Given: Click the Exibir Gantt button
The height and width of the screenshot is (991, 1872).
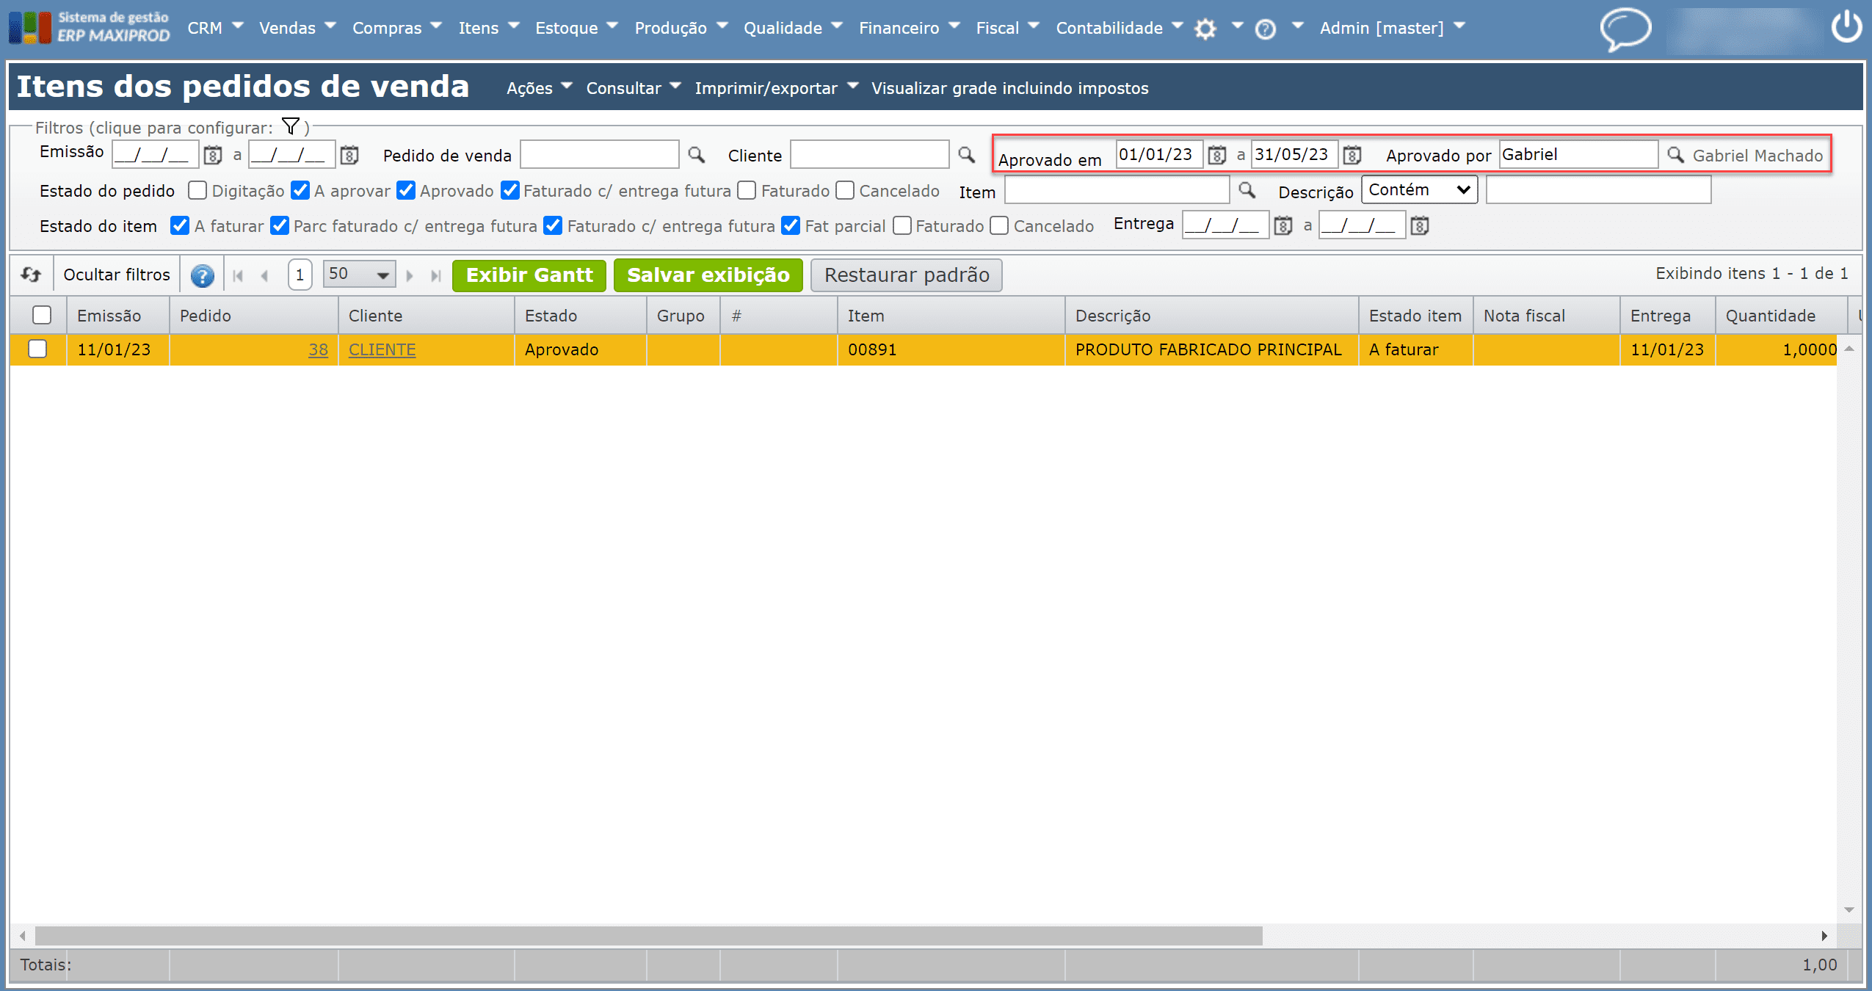Looking at the screenshot, I should point(529,275).
